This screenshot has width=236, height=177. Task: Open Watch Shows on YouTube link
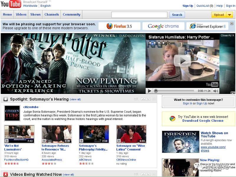coord(214,135)
